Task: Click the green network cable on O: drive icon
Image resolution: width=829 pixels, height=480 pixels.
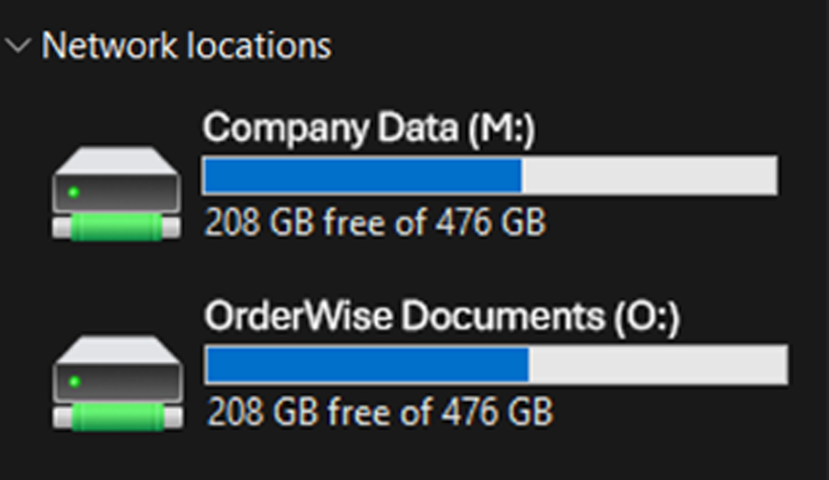Action: click(117, 417)
